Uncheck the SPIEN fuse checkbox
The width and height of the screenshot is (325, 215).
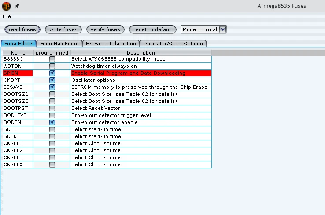tap(52, 73)
